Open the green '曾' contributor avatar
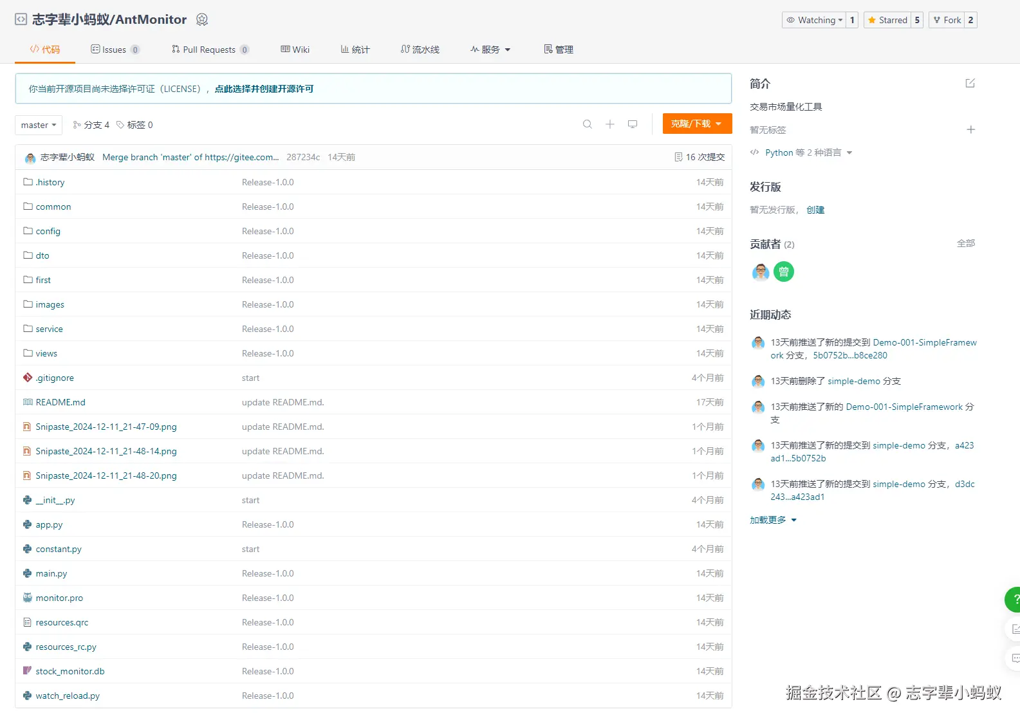 pyautogui.click(x=784, y=272)
